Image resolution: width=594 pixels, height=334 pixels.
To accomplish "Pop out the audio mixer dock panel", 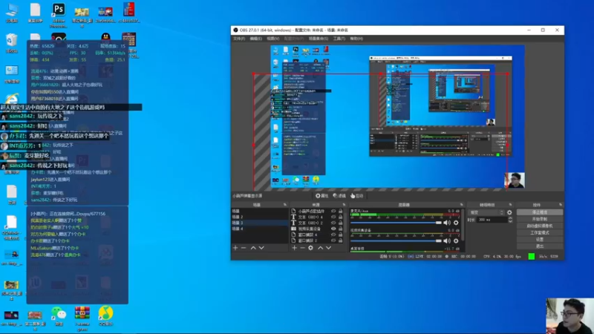I will coord(461,205).
